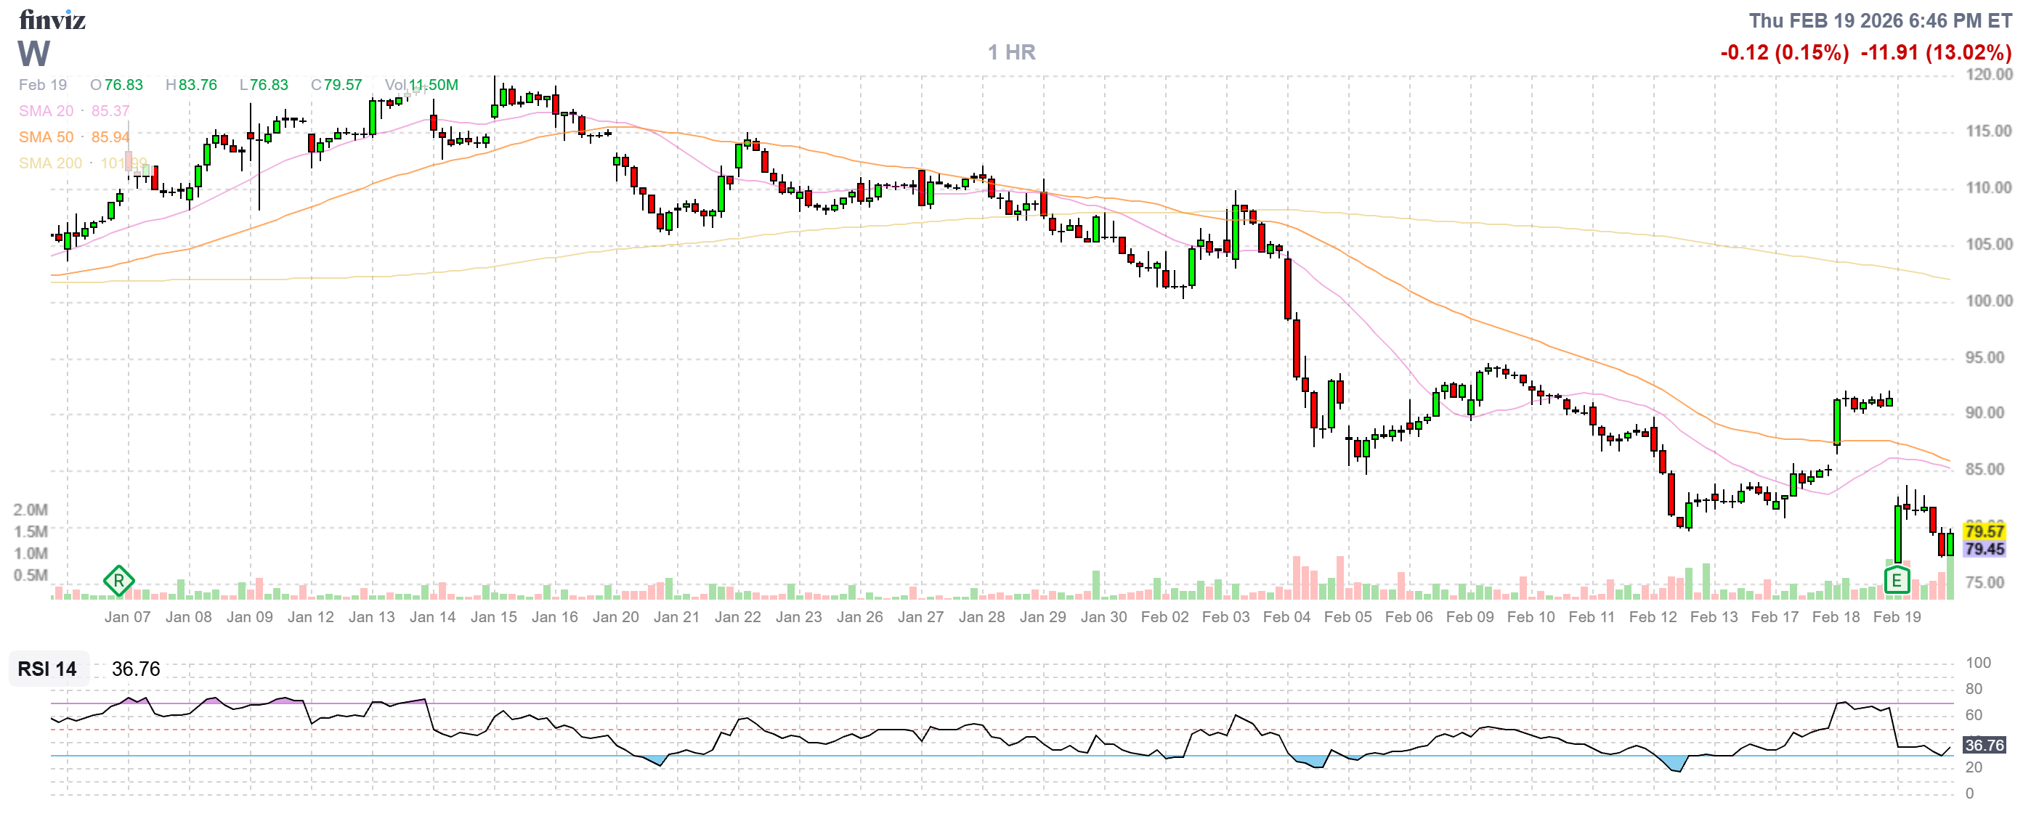The width and height of the screenshot is (2031, 816).
Task: Click the SMA 200 legend label
Action: tap(49, 163)
